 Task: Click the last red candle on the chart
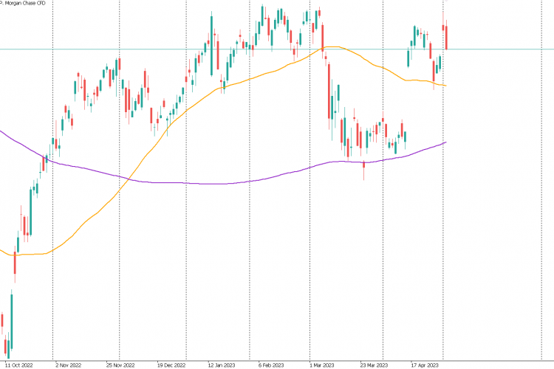click(446, 37)
